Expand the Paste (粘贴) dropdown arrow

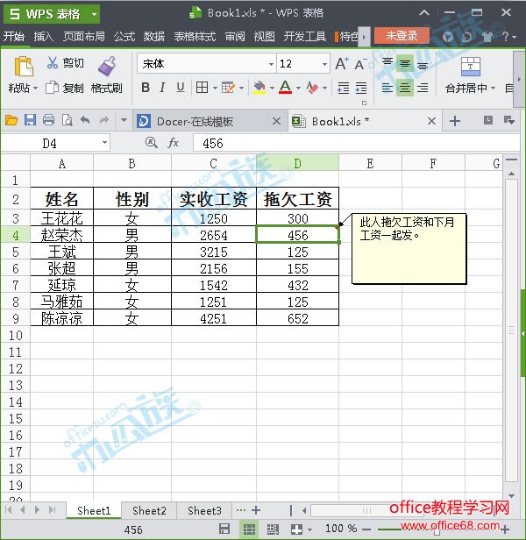click(x=35, y=89)
